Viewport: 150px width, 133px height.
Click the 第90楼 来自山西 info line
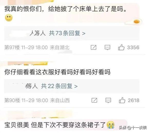(37, 100)
